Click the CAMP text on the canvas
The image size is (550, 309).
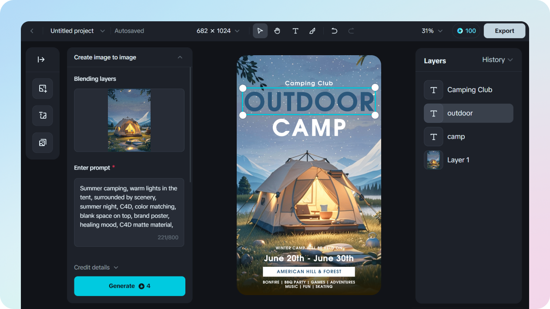tap(309, 128)
